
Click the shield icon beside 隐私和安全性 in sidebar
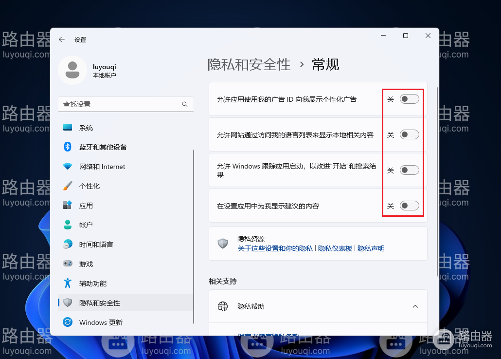pos(68,302)
